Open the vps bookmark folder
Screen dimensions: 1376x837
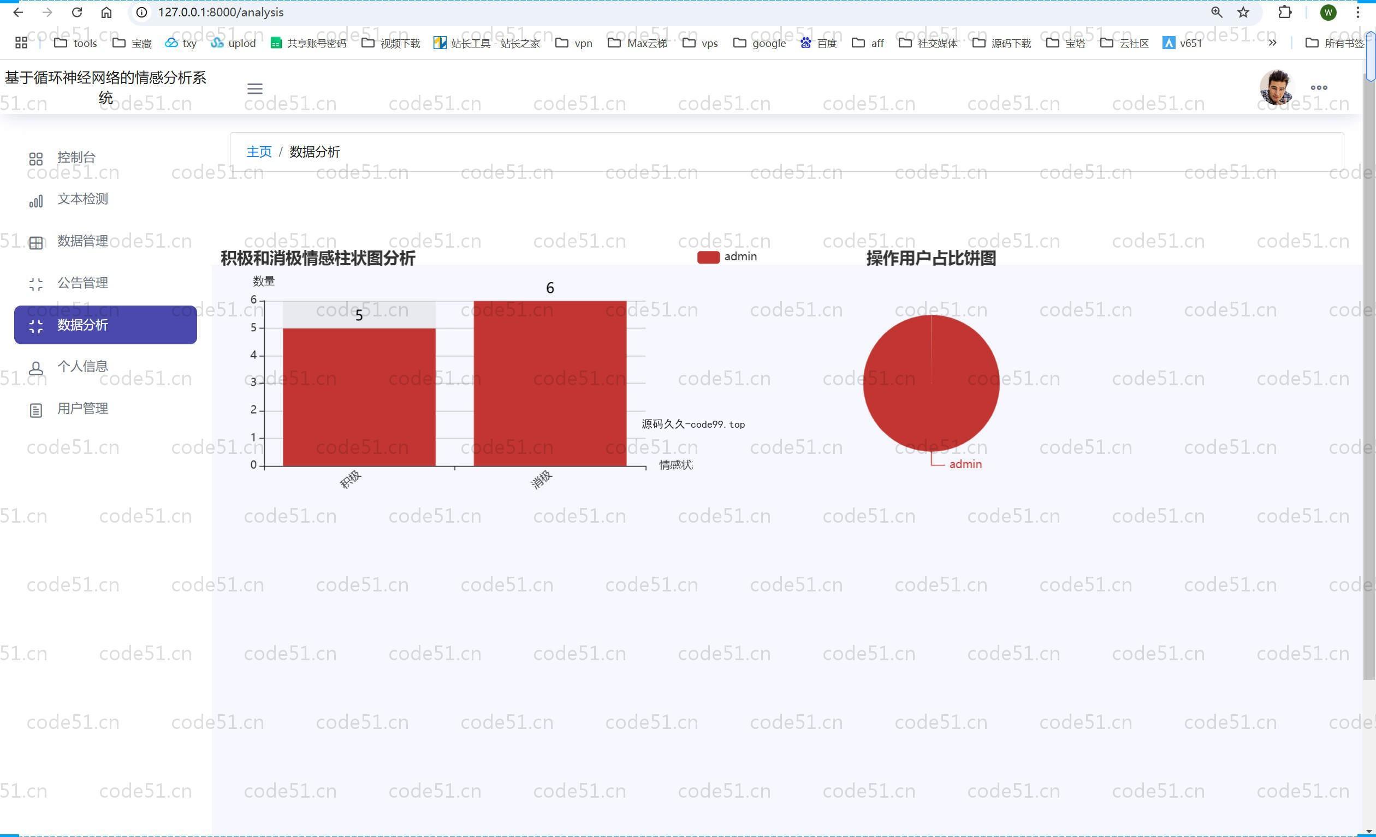(x=700, y=43)
